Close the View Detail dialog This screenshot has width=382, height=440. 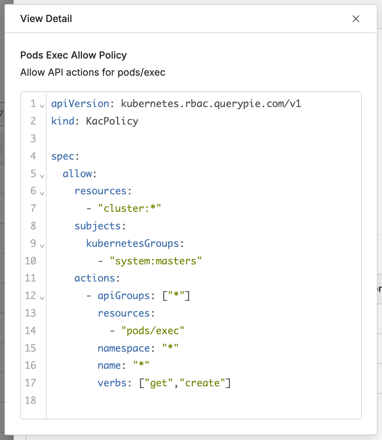356,19
